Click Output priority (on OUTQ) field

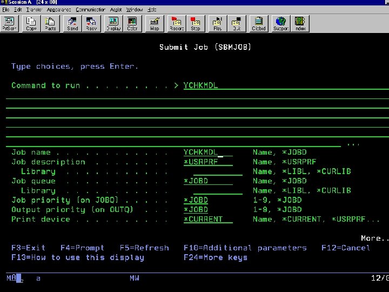[196, 210]
